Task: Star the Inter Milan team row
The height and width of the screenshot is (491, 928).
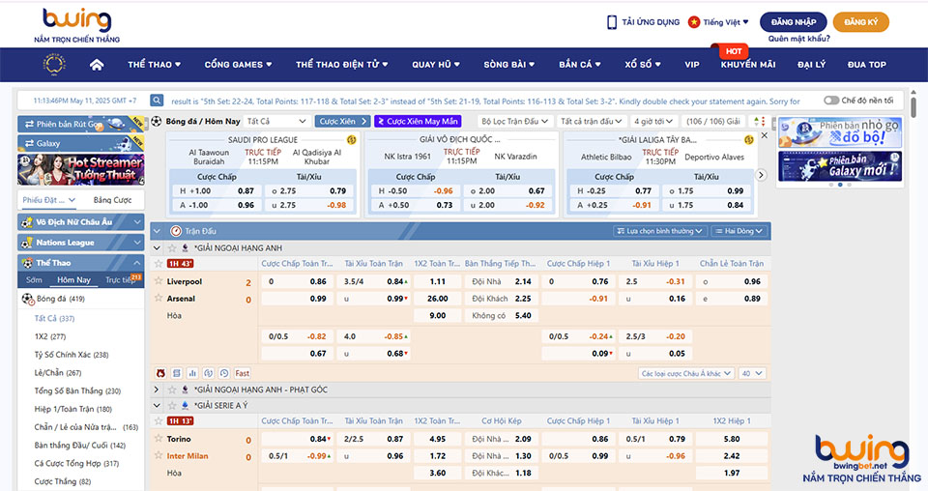Action: (x=159, y=455)
